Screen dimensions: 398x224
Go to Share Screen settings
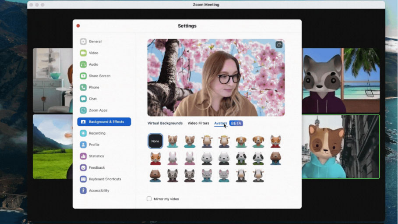point(99,76)
